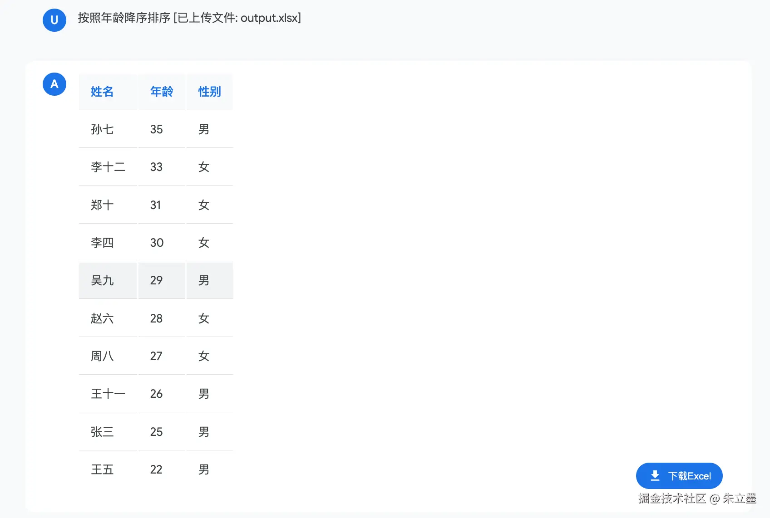Viewport: 770px width, 518px height.
Task: Click age cell showing 27
Action: [162, 356]
